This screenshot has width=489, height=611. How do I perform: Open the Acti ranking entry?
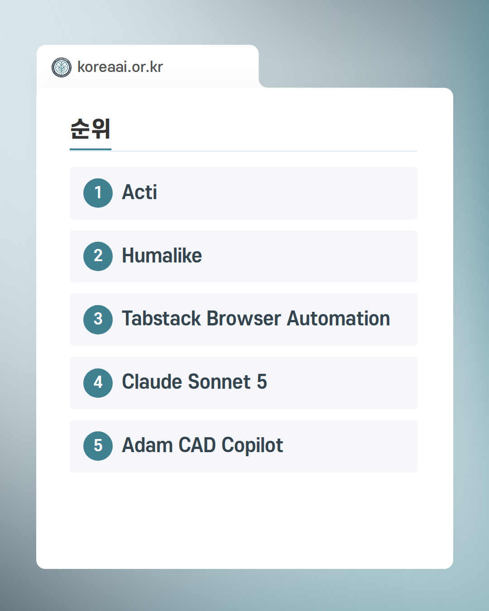pyautogui.click(x=139, y=192)
